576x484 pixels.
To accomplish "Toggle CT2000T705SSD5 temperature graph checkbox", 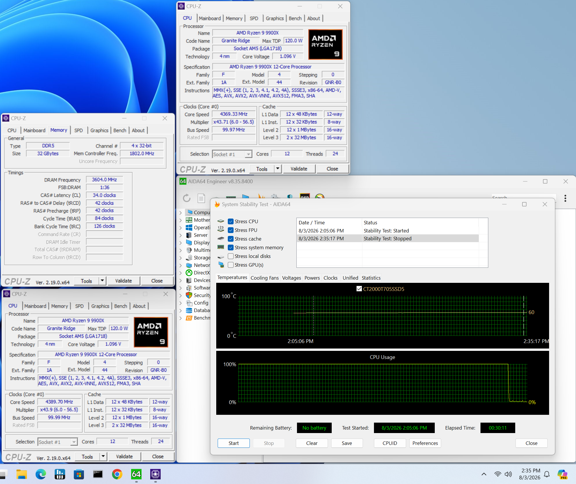I will (x=359, y=289).
